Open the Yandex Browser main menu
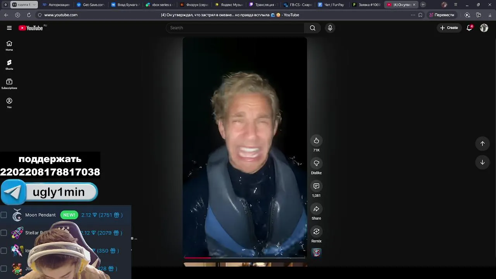 456,5
